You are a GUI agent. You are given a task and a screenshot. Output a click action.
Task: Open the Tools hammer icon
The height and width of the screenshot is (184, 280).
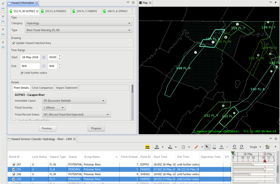point(170,147)
